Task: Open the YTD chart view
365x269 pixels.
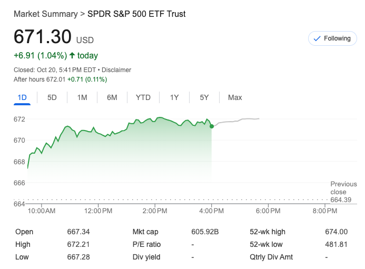Action: tap(143, 97)
